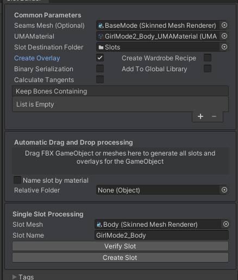The width and height of the screenshot is (238, 280).
Task: Open object picker for UMAMaterial field
Action: [224, 36]
